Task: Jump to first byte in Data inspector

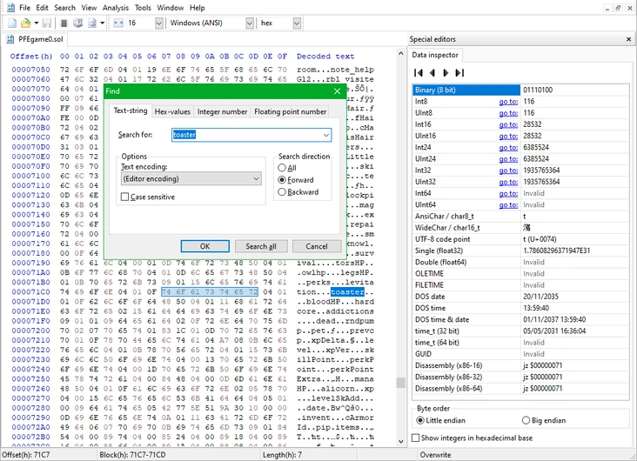Action: [x=419, y=73]
